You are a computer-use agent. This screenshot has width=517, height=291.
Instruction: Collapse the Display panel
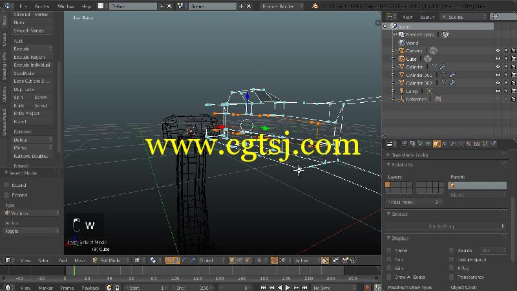tap(388, 238)
